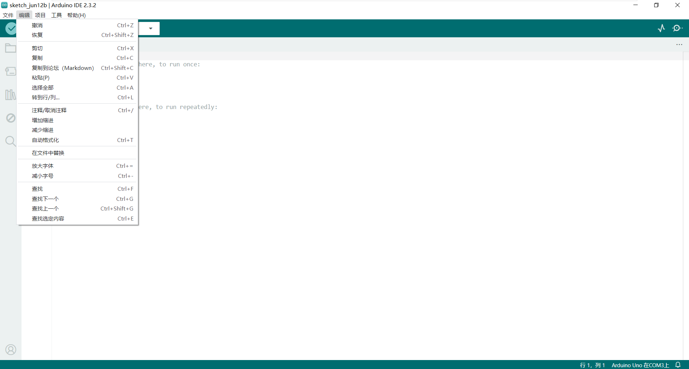The image size is (689, 369).
Task: Open the three-dots tab options menu
Action: [x=679, y=44]
